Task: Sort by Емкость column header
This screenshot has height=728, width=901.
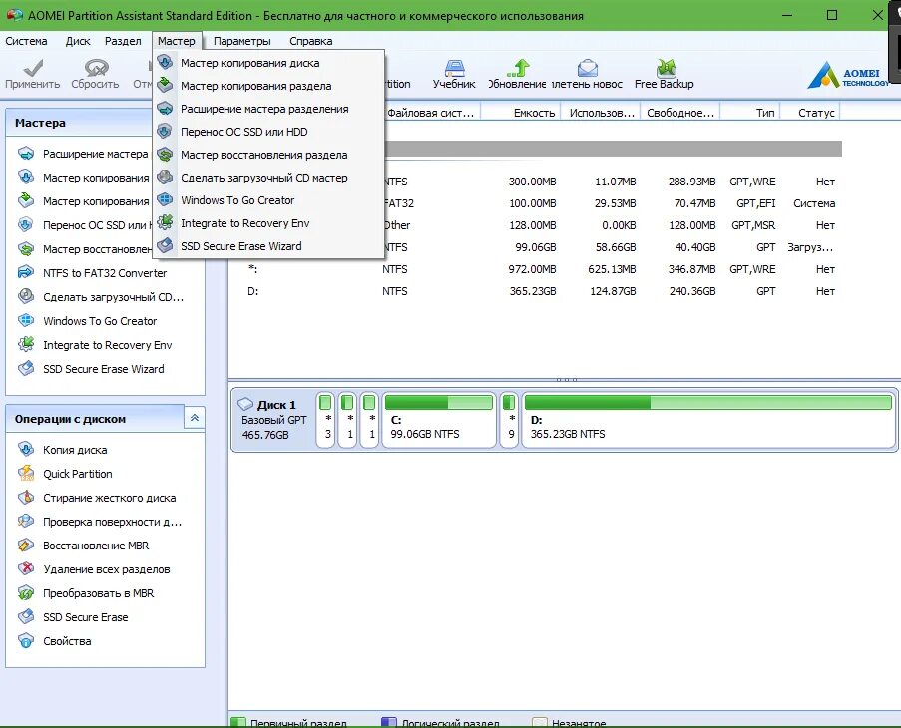Action: click(x=521, y=113)
